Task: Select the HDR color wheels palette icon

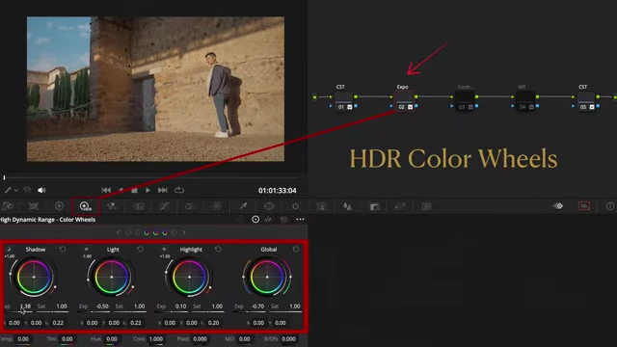Action: [x=85, y=206]
